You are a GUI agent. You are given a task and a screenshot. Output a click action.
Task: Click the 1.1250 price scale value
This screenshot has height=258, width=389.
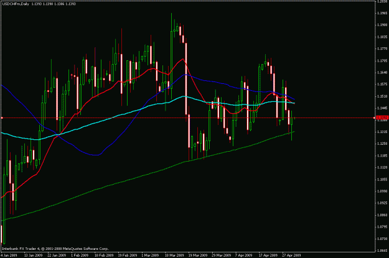[x=382, y=144]
